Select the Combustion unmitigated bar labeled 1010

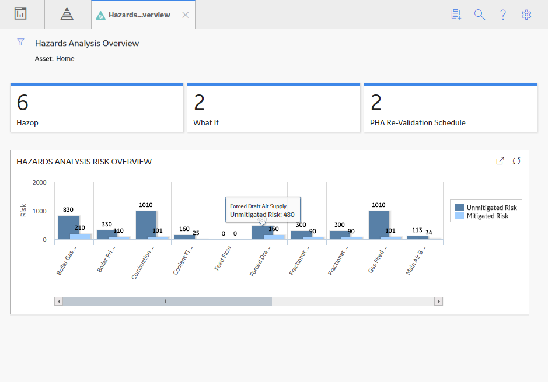coord(146,225)
